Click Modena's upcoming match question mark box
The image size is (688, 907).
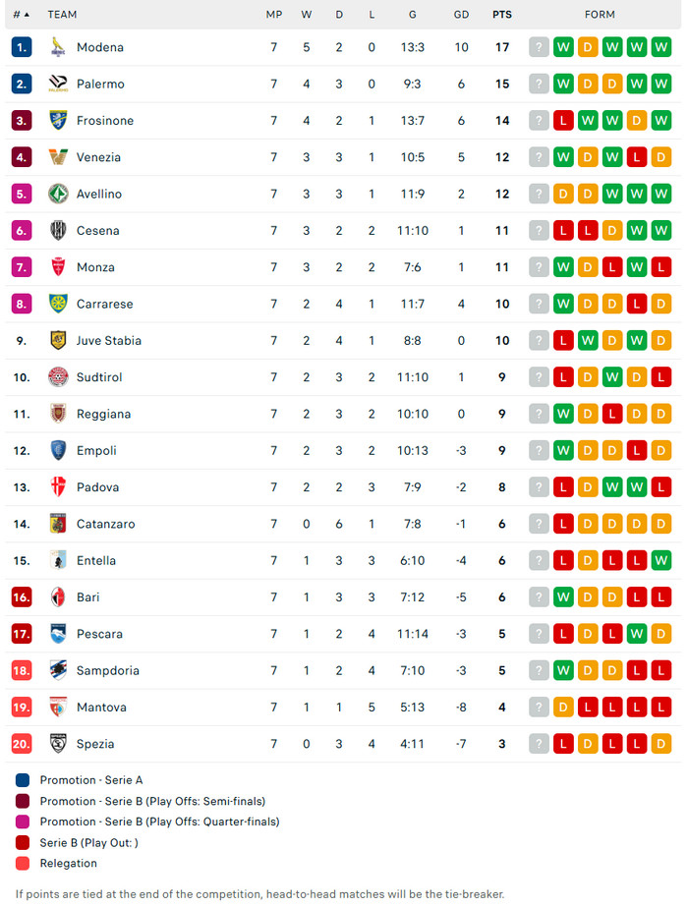click(539, 47)
